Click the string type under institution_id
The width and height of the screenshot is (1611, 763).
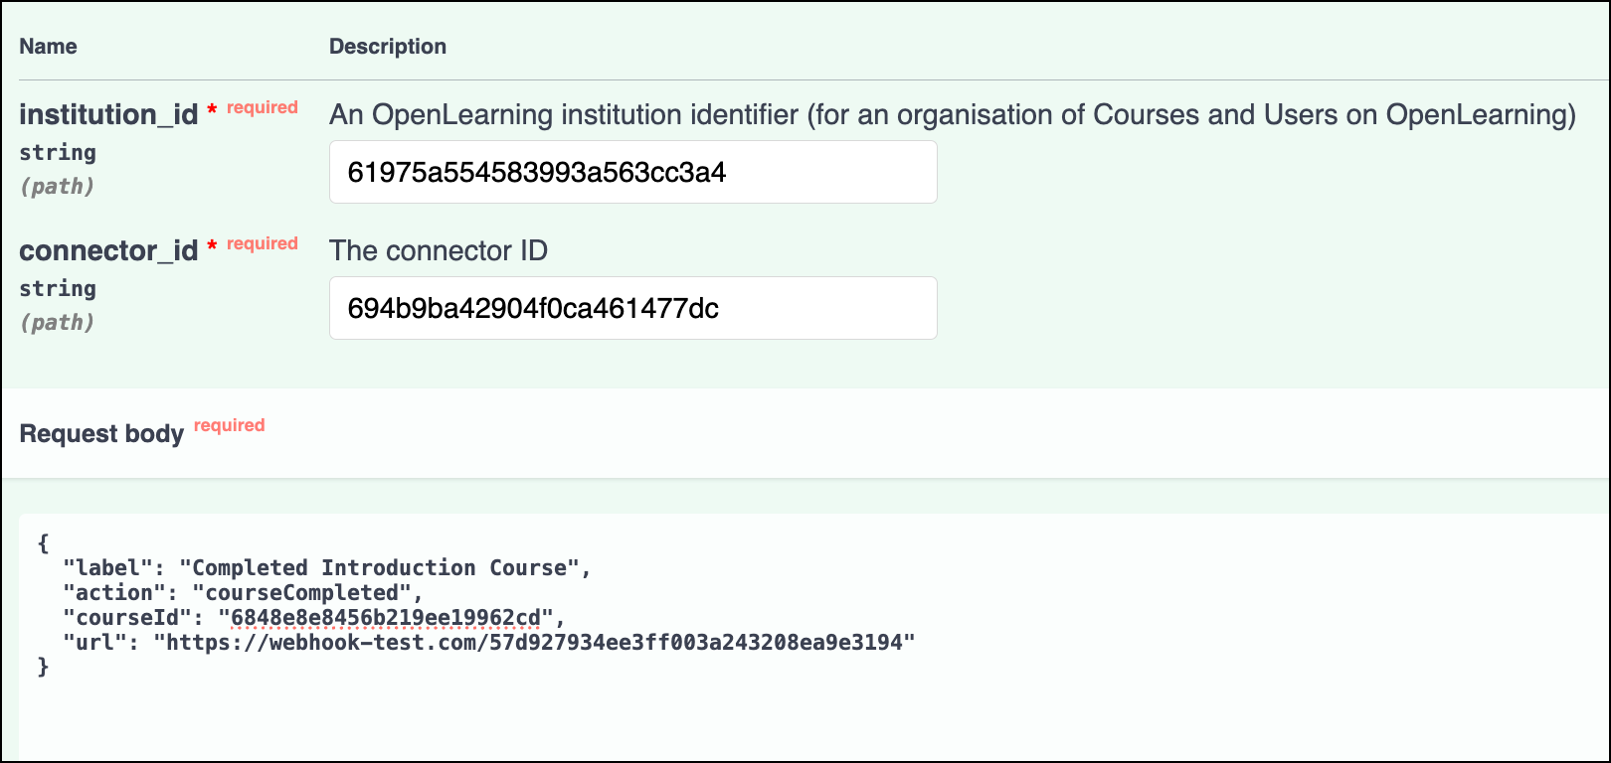pos(58,153)
